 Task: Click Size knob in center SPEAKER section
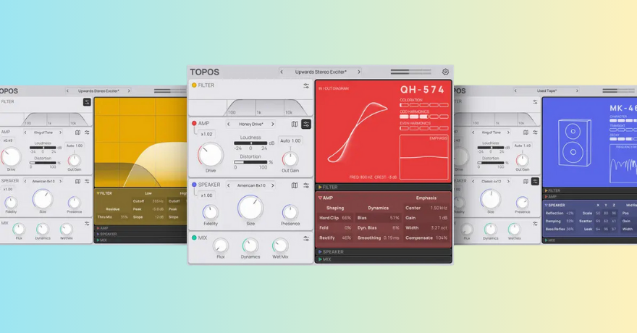pos(250,208)
